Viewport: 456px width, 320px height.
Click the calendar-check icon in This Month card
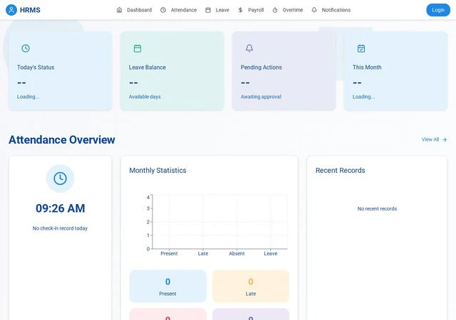click(x=361, y=48)
